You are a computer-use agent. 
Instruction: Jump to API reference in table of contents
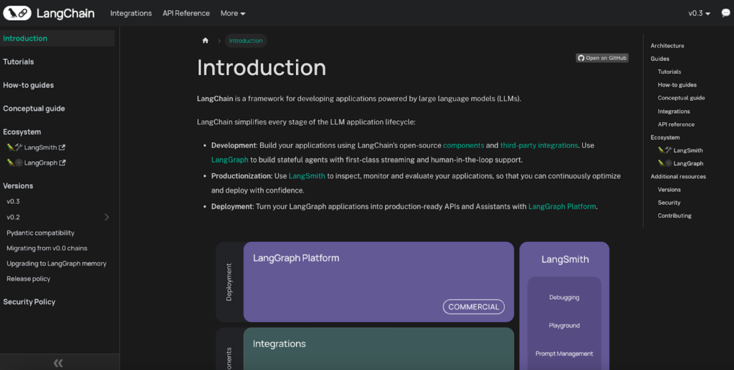[x=676, y=125]
